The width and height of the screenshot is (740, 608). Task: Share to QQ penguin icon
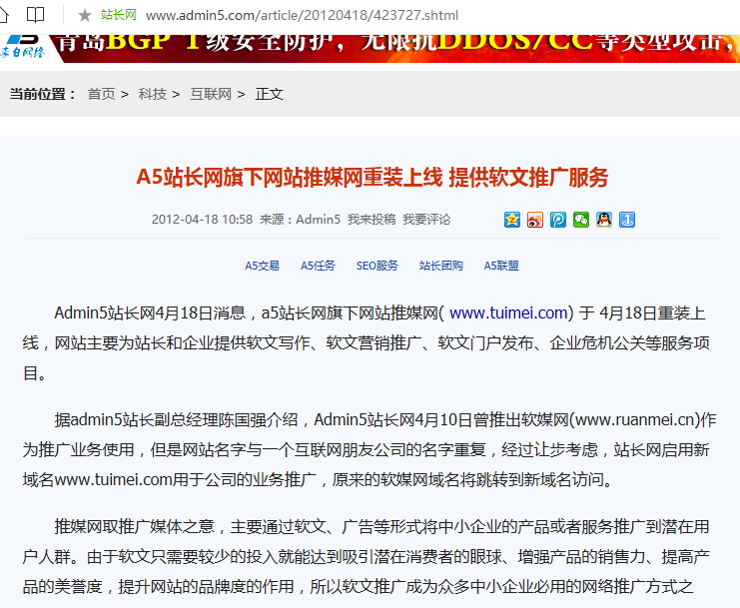604,220
